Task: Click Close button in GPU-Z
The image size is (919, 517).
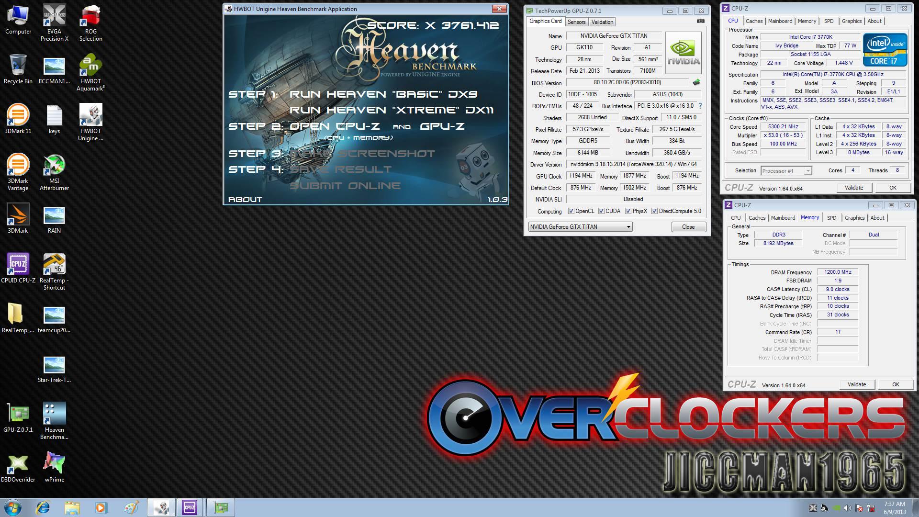Action: (x=688, y=227)
